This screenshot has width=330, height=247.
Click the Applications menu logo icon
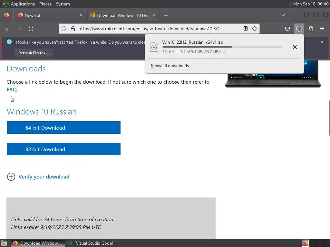[x=5, y=4]
